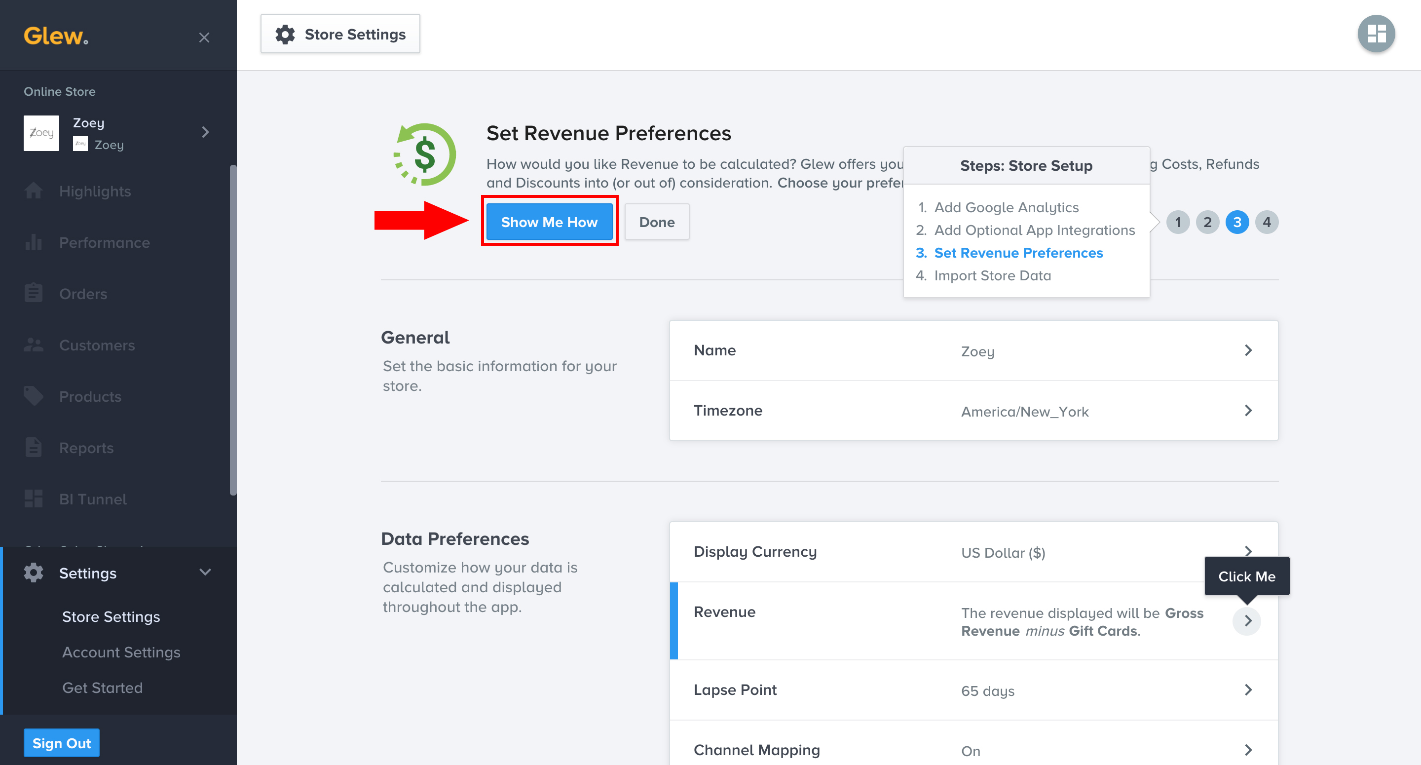Close the sidebar with X icon

[x=204, y=38]
